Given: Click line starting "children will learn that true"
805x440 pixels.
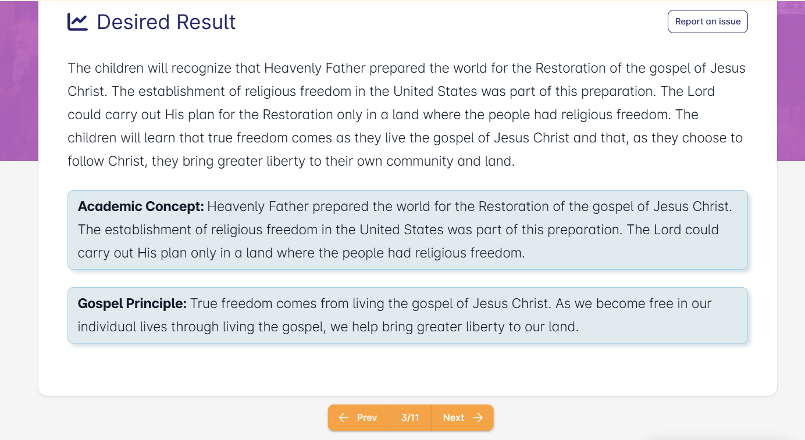Looking at the screenshot, I should tap(405, 138).
